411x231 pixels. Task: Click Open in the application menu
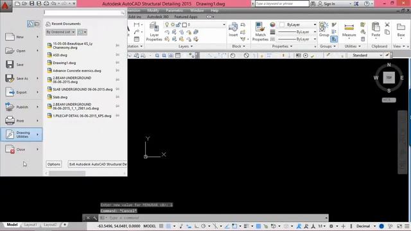click(x=21, y=51)
